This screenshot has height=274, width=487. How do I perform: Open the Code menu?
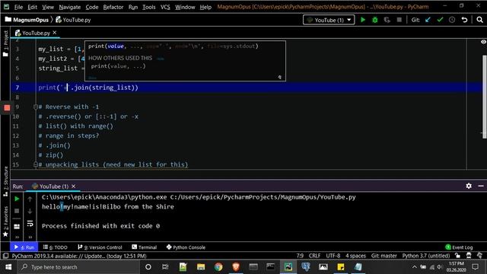pyautogui.click(x=92, y=7)
